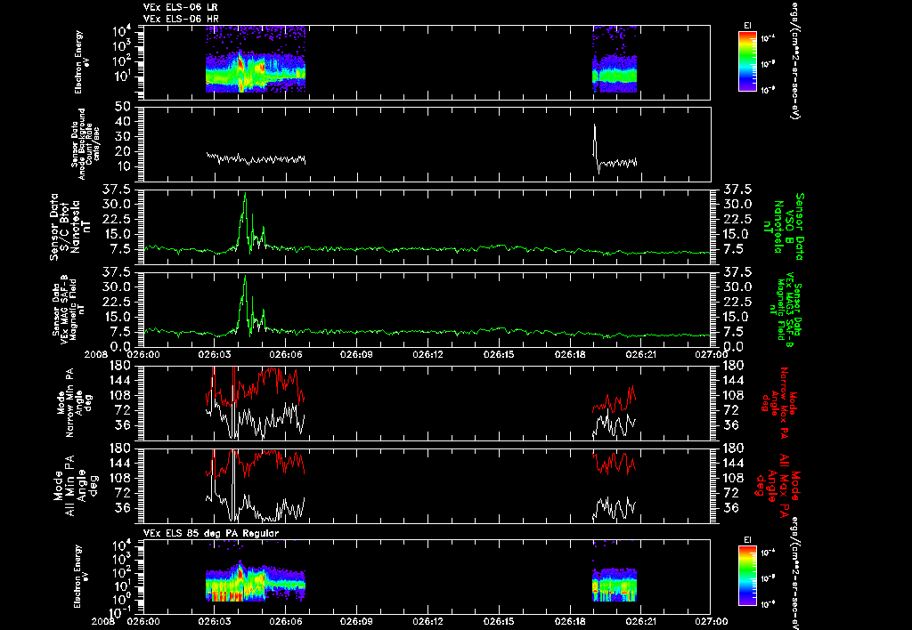912x630 pixels.
Task: Click the 'VEx ELS-06 LR' title text
Action: coord(181,7)
